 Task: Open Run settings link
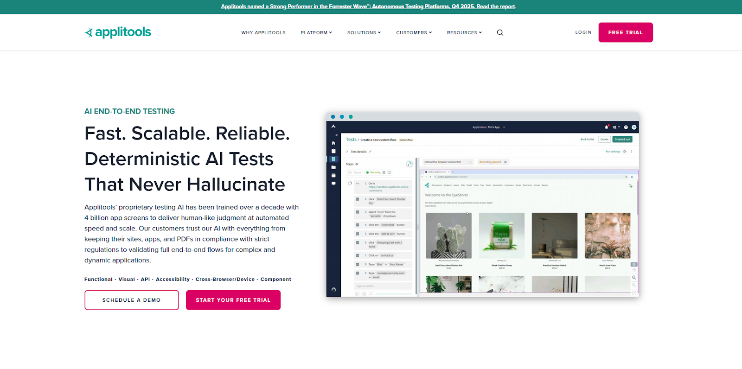(613, 152)
